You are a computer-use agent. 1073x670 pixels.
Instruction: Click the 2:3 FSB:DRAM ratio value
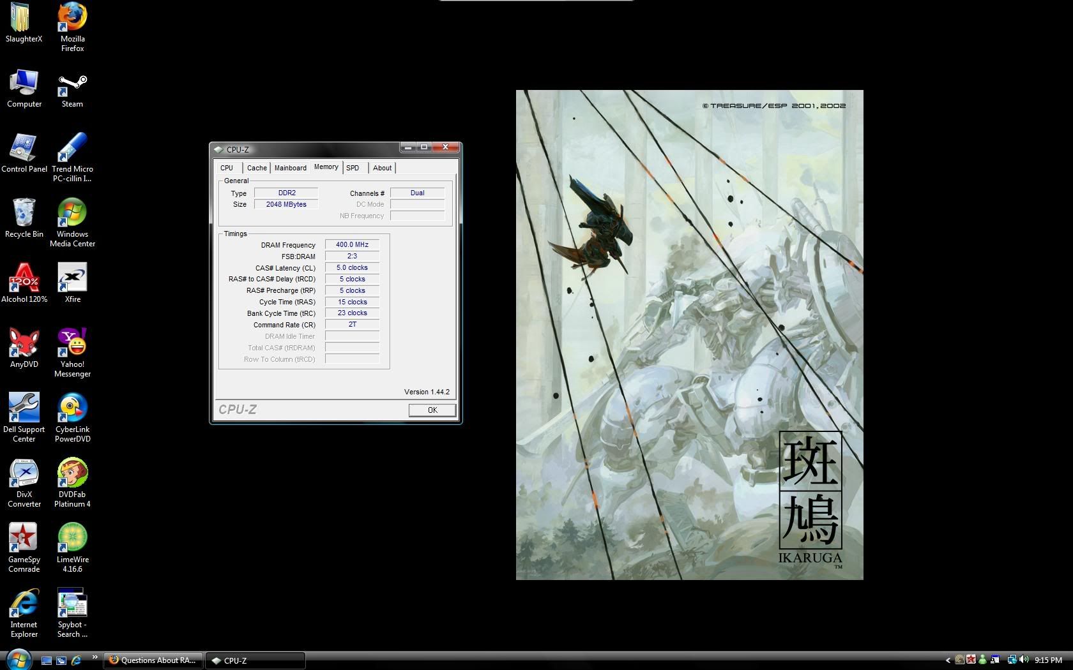click(x=352, y=256)
